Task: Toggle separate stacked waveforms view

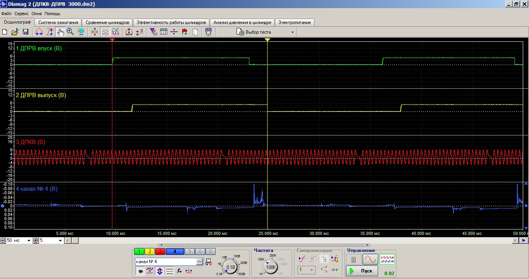Action: [x=105, y=32]
